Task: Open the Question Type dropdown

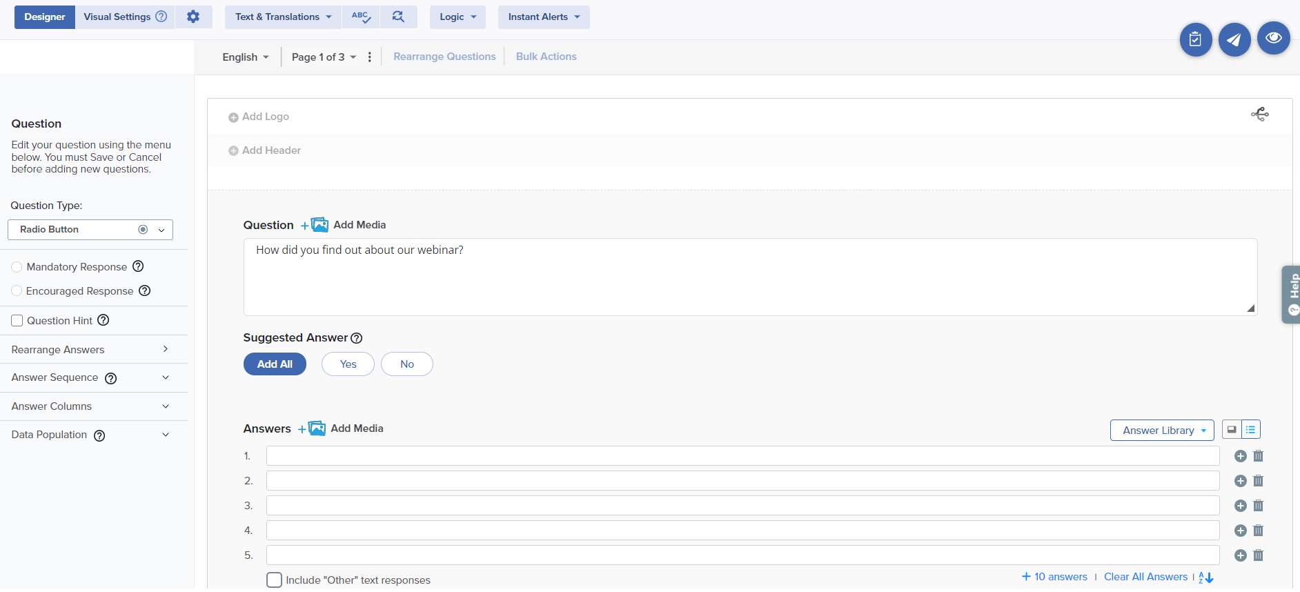Action: pos(90,230)
